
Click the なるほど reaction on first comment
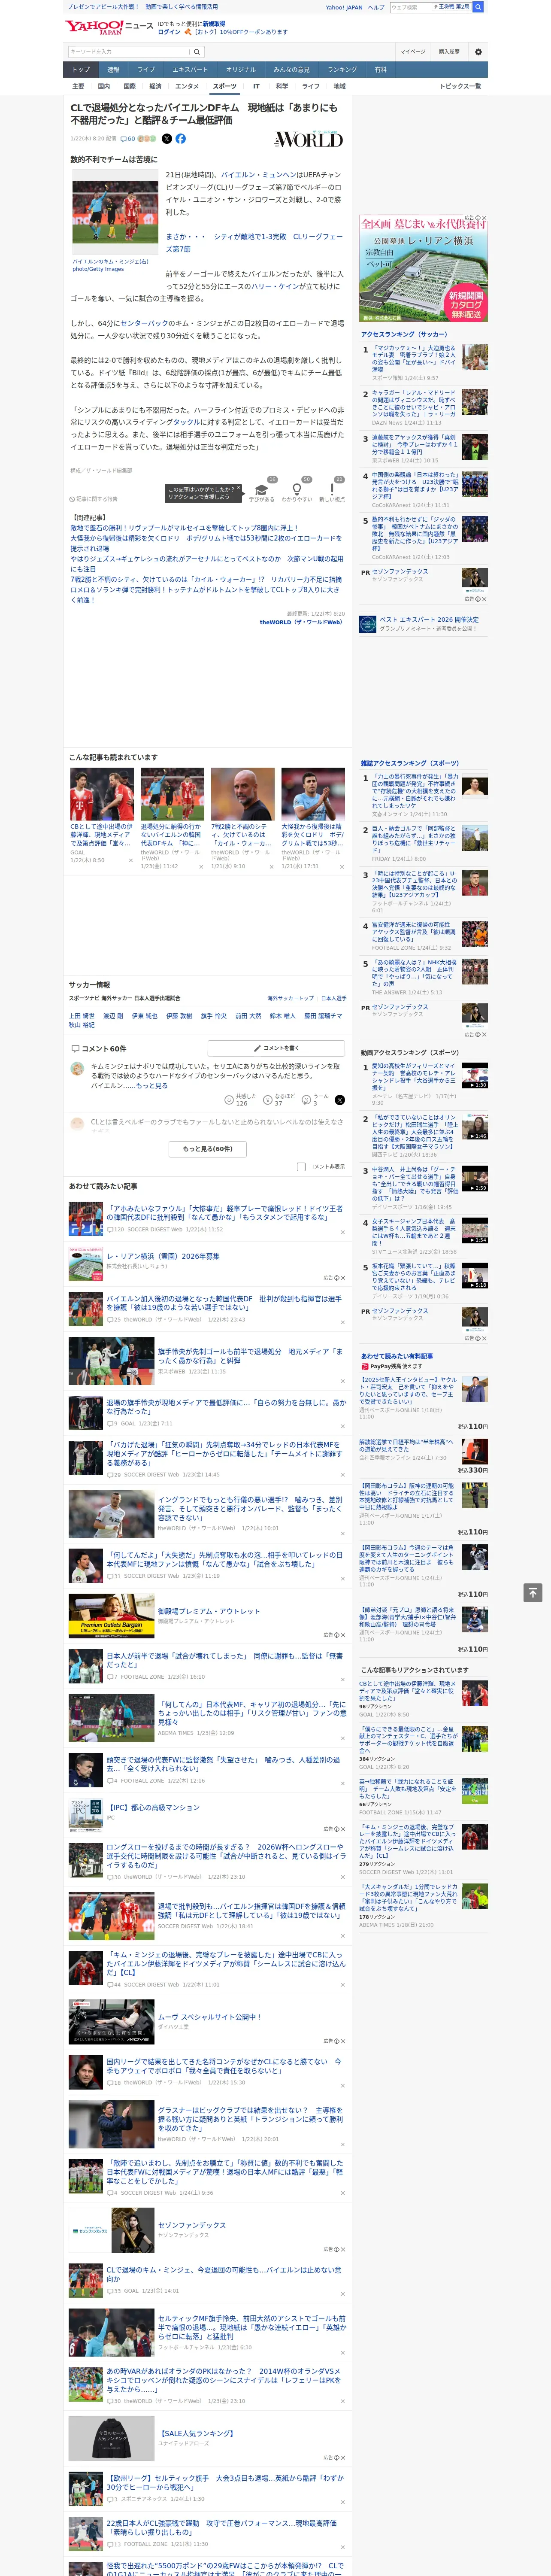[279, 1100]
